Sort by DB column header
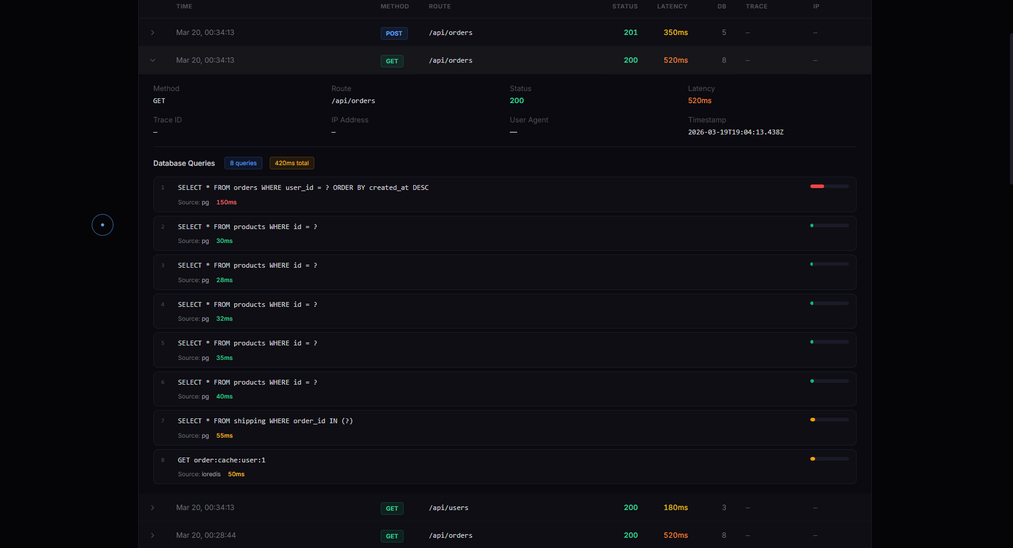The image size is (1013, 548). click(x=722, y=7)
